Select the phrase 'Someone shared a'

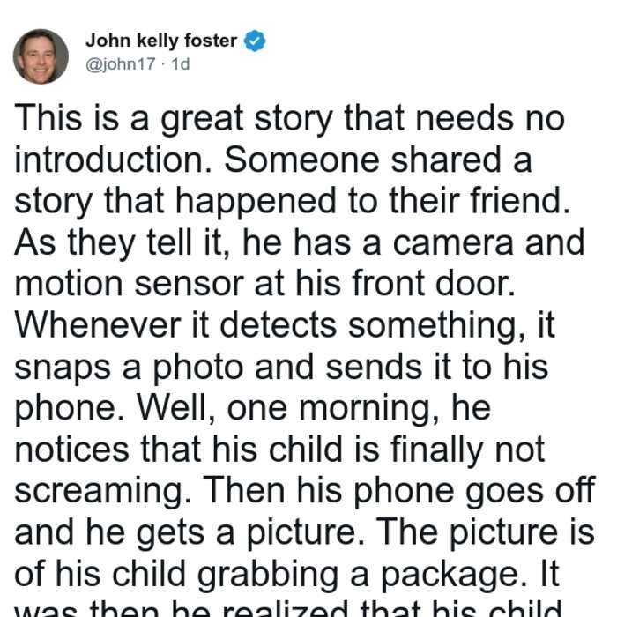(378, 160)
